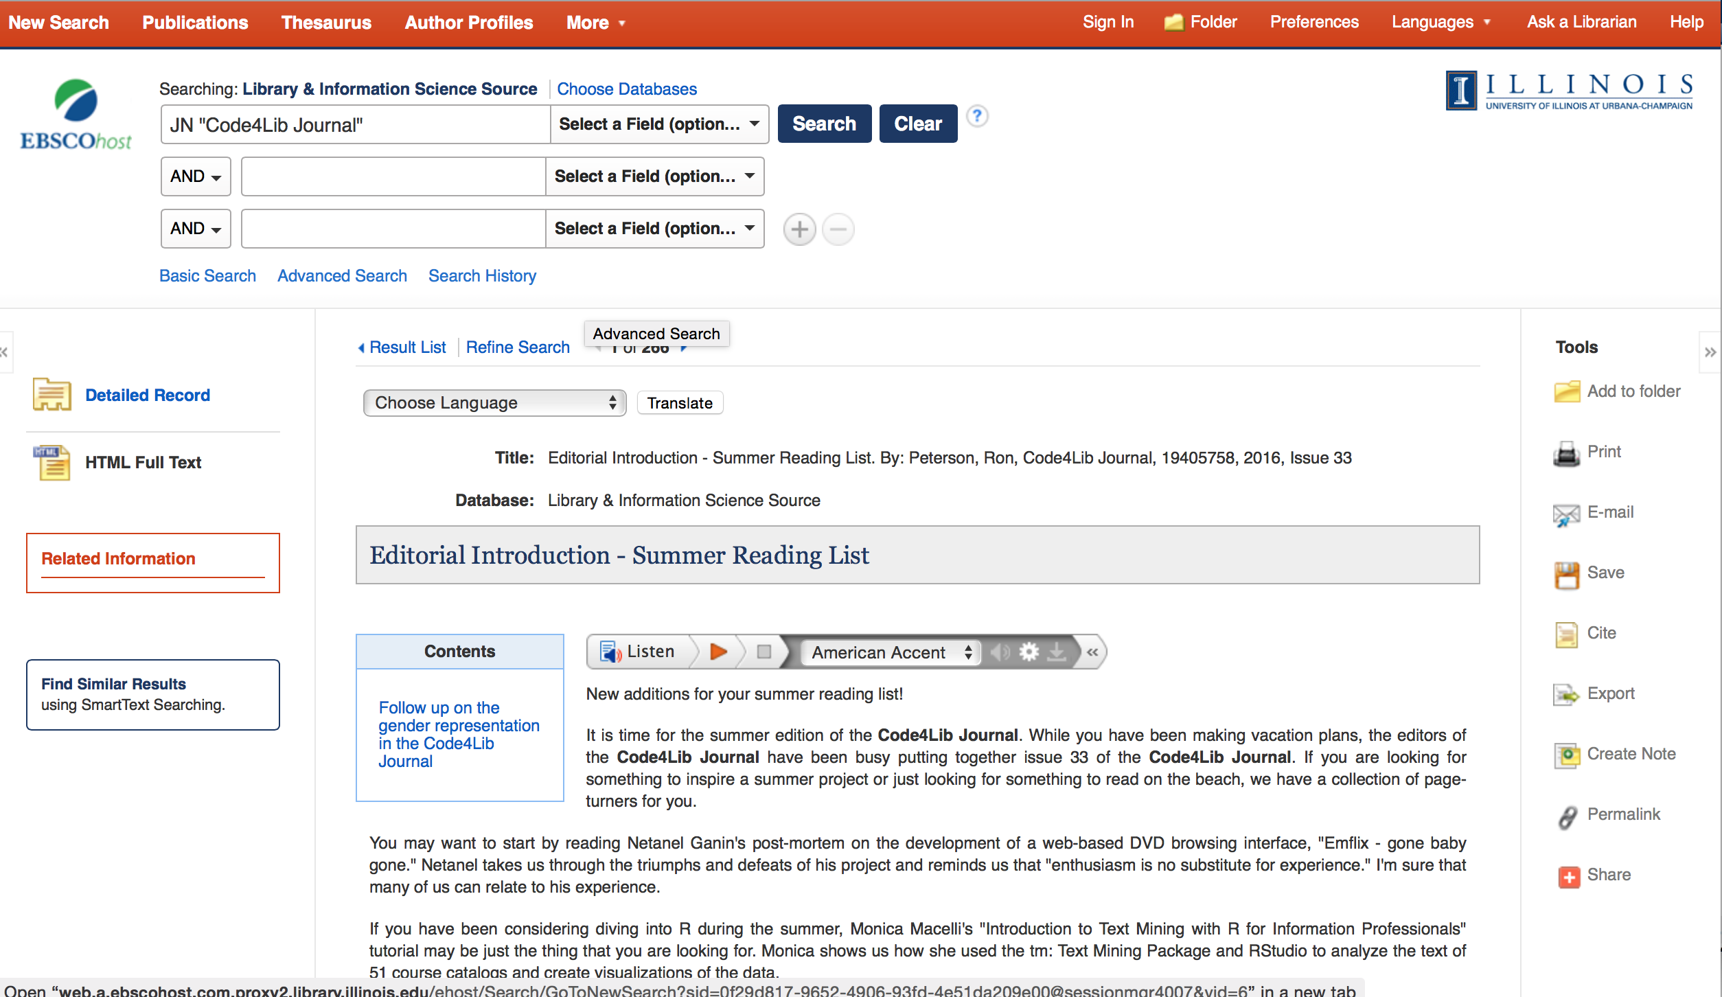Click the Share plus icon
This screenshot has height=997, width=1722.
[1569, 876]
